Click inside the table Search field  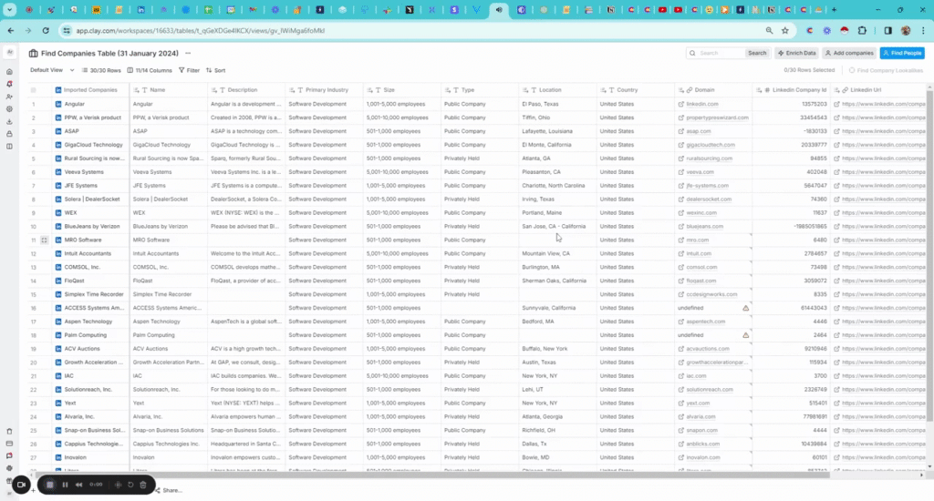(721, 54)
